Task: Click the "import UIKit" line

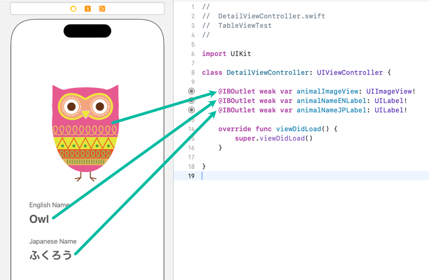Action: pyautogui.click(x=226, y=54)
